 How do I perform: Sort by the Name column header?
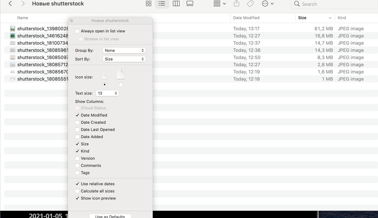22,18
